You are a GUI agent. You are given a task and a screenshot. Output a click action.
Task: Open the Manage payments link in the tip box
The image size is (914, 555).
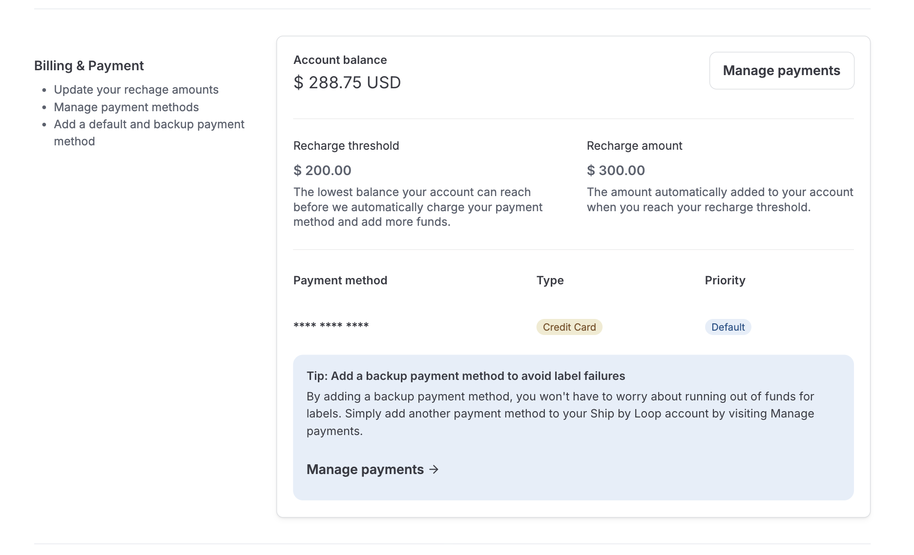point(365,469)
